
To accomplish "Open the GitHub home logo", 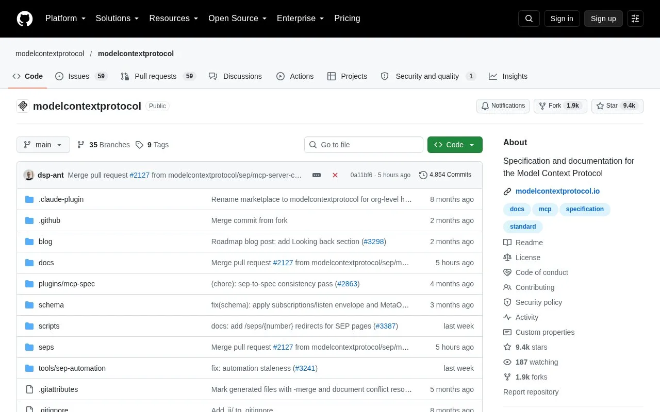I will tap(25, 19).
